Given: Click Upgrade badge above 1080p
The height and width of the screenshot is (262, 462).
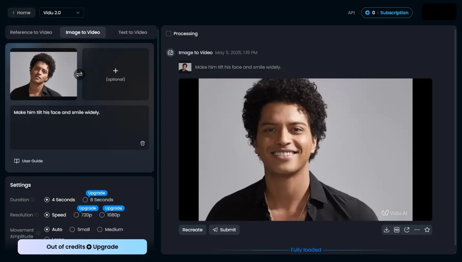Looking at the screenshot, I should pyautogui.click(x=114, y=208).
